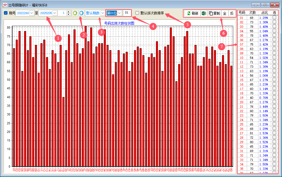This screenshot has height=177, width=282.
Task: Enable 默认按次数排序 checkbox
Action: [137, 13]
